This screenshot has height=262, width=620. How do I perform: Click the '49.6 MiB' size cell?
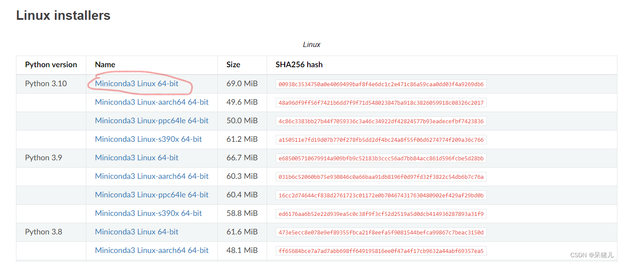click(242, 102)
